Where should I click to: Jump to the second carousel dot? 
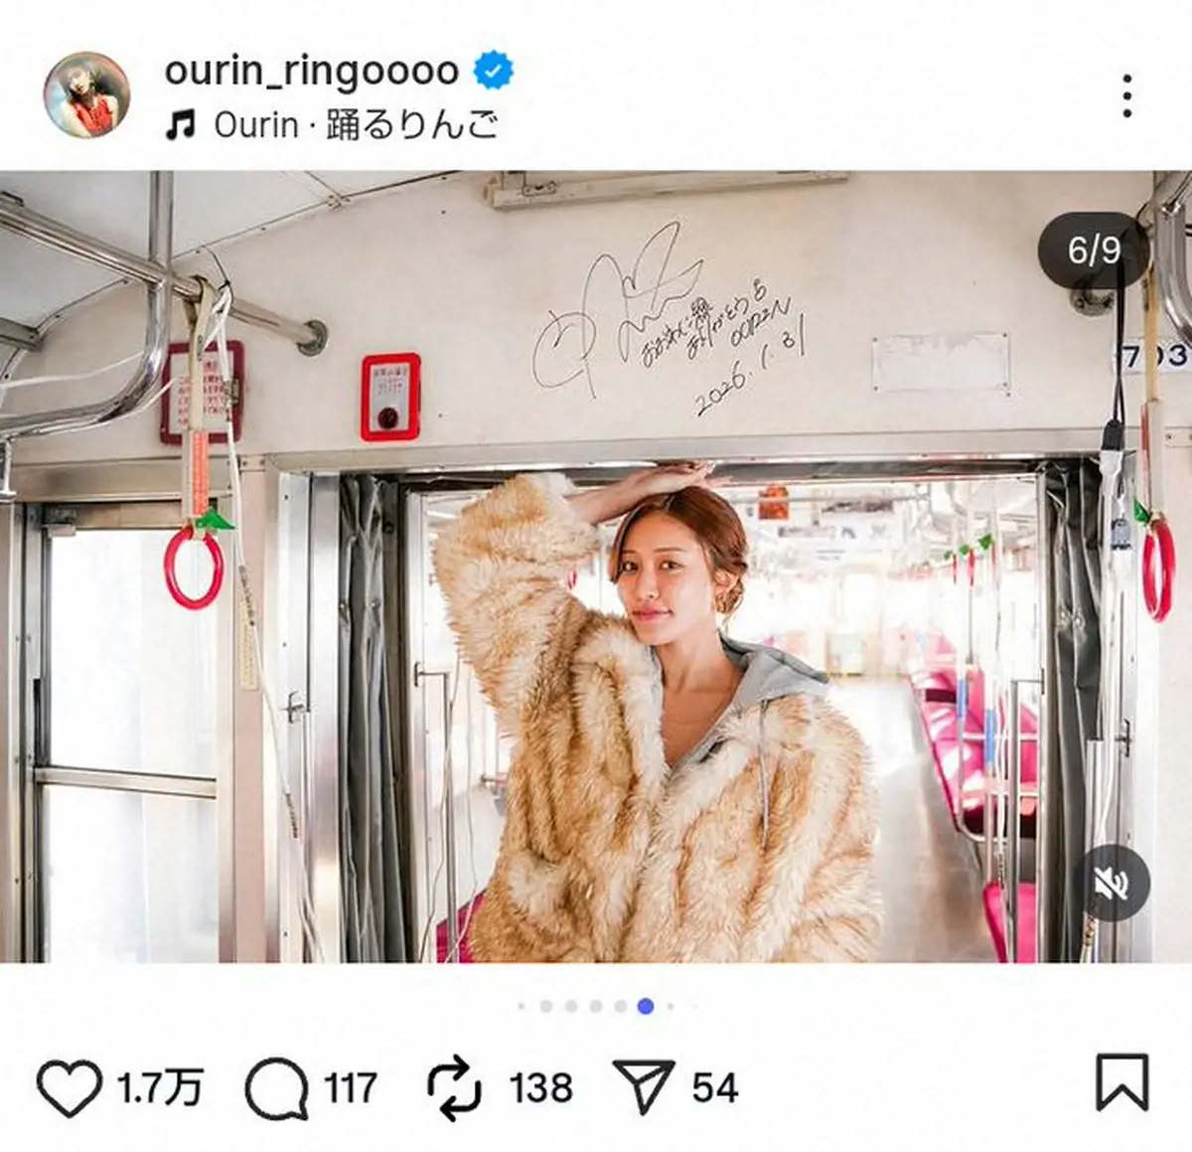click(546, 1006)
